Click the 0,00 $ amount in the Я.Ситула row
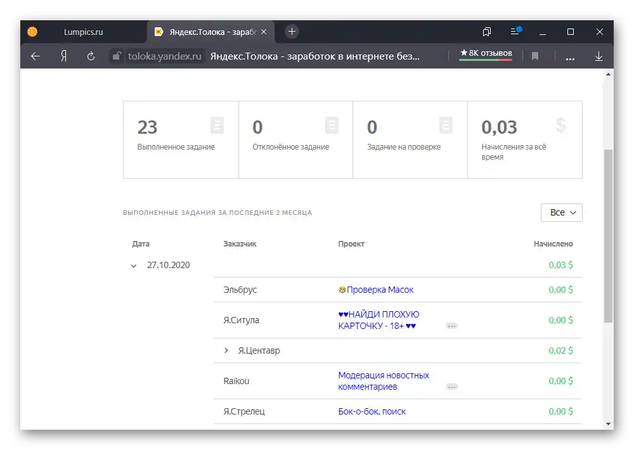634x450 pixels. pos(561,320)
